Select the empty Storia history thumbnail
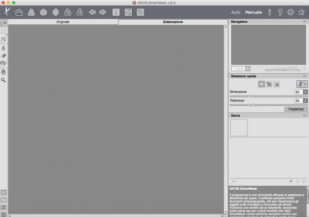The image size is (309, 217). pos(239,128)
